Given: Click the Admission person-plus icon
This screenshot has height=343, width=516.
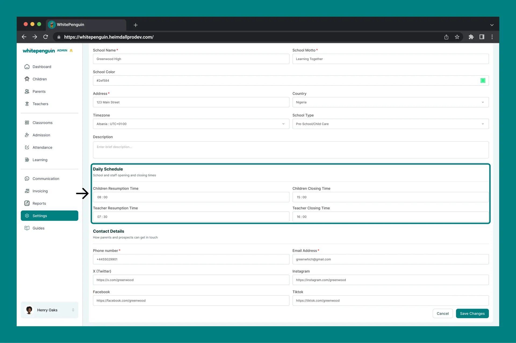Looking at the screenshot, I should pos(27,135).
